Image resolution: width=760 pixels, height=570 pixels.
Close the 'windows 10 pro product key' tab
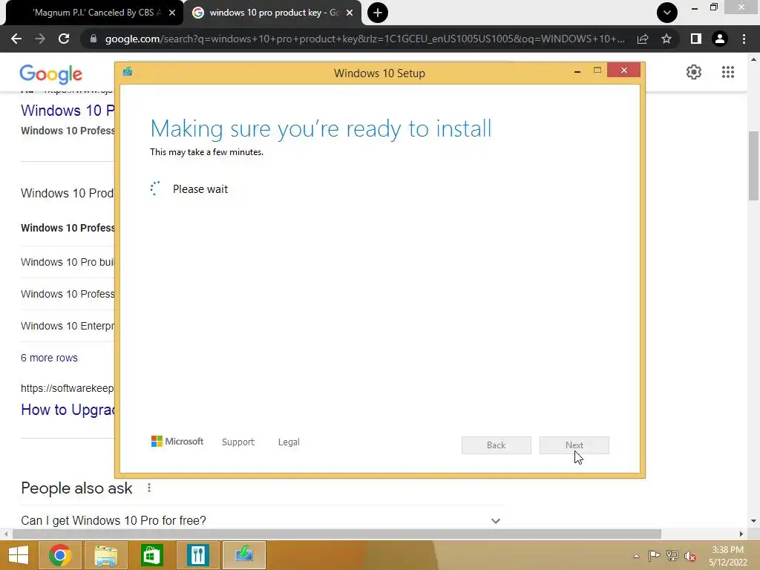350,13
